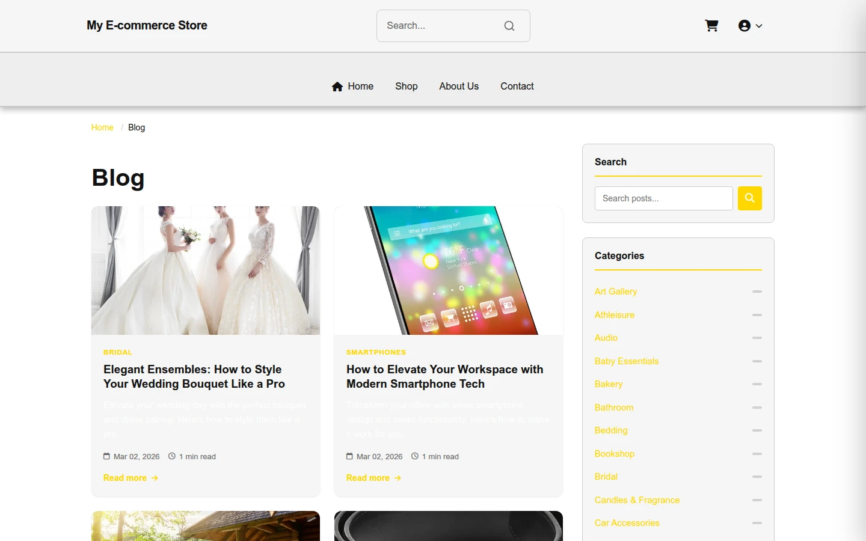Read more on the wedding bouquet post
The width and height of the screenshot is (866, 541).
[131, 478]
